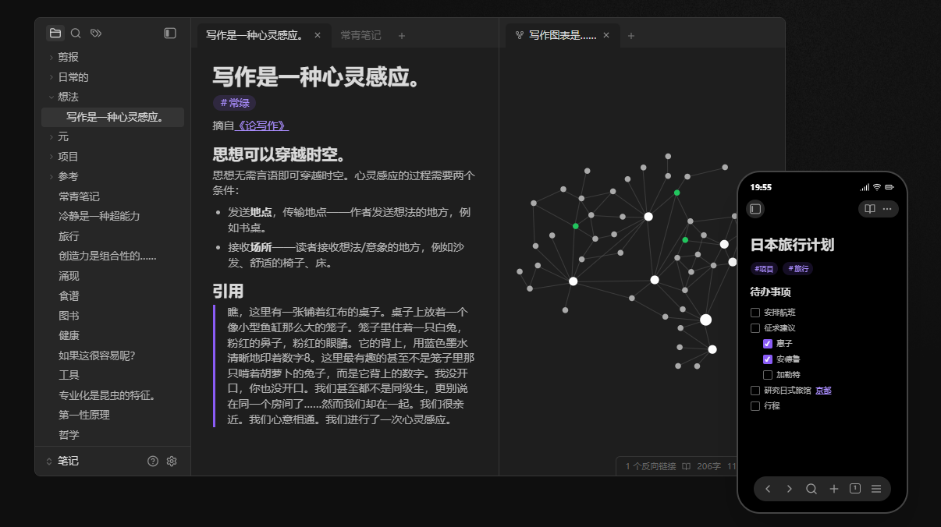The width and height of the screenshot is (941, 527).
Task: Click 1 个反向链接 in the status bar
Action: pos(651,466)
